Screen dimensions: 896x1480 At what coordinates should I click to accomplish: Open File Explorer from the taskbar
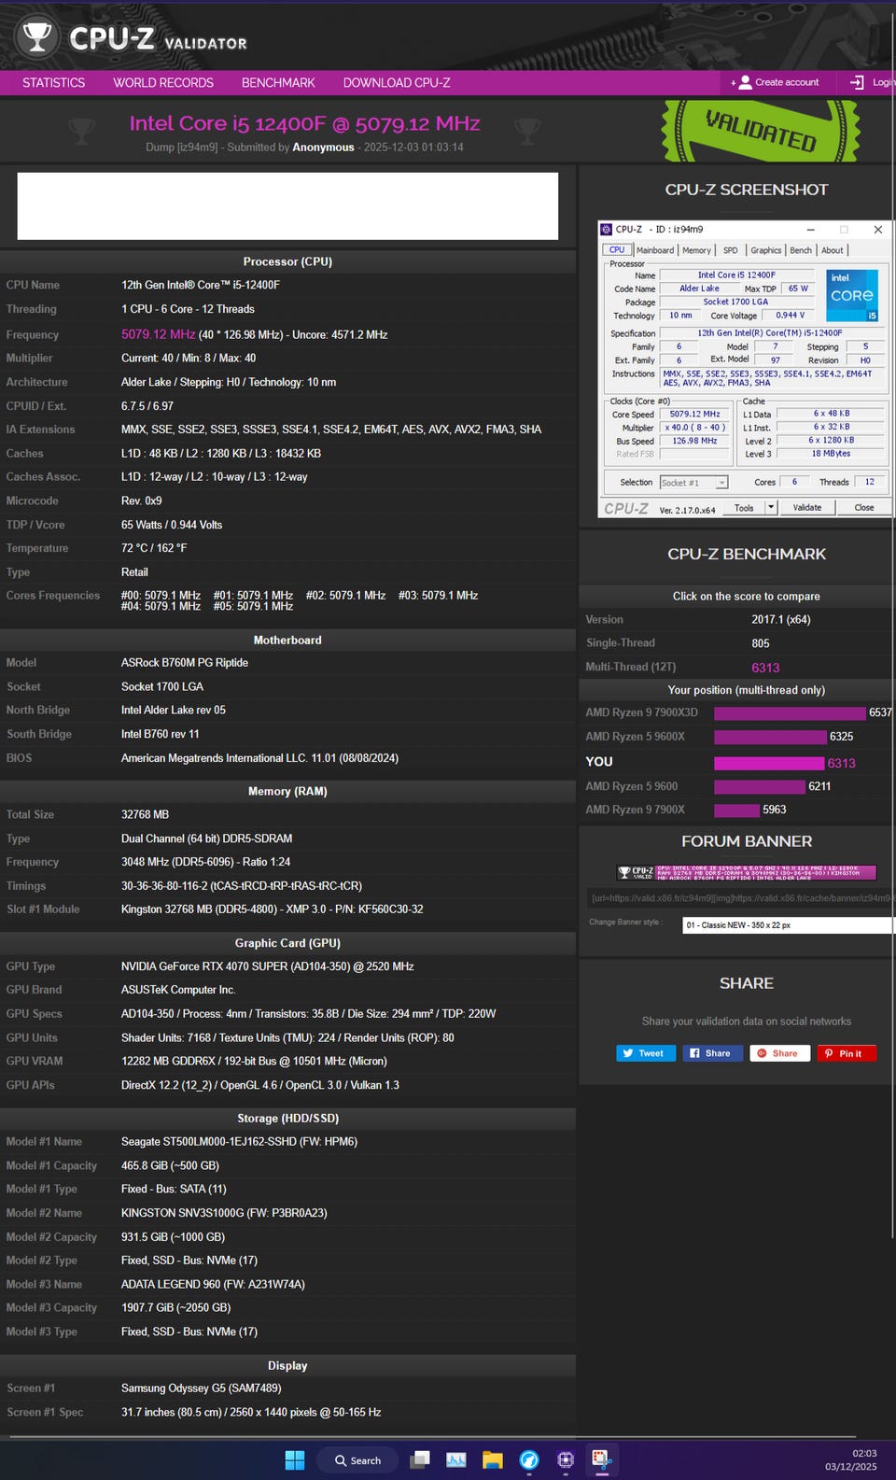pyautogui.click(x=493, y=1459)
